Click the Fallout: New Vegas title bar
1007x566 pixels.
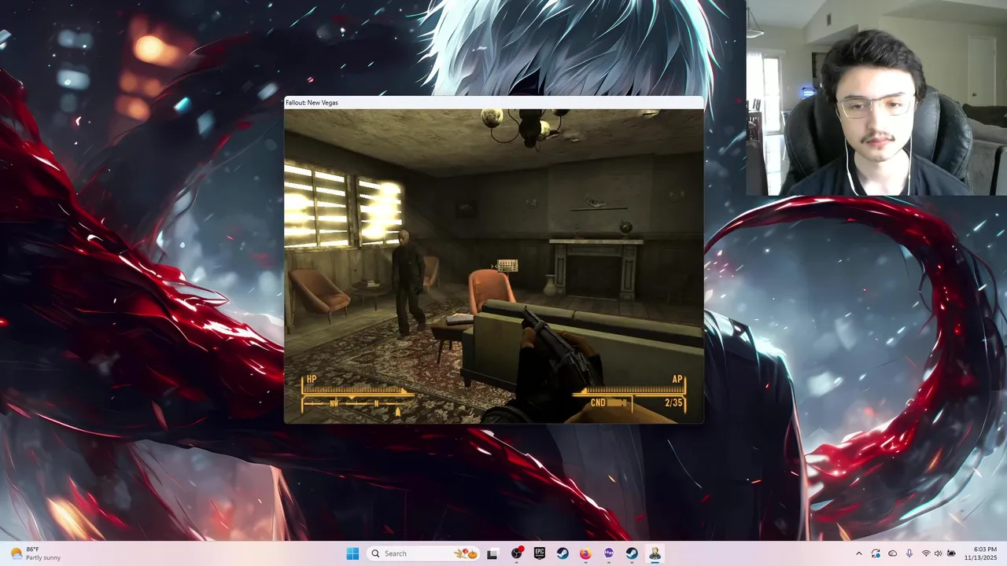(494, 102)
